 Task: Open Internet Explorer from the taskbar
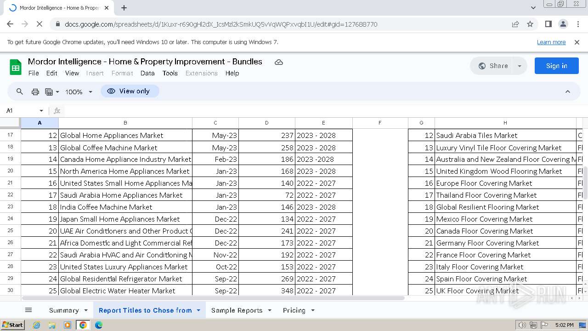click(36, 325)
